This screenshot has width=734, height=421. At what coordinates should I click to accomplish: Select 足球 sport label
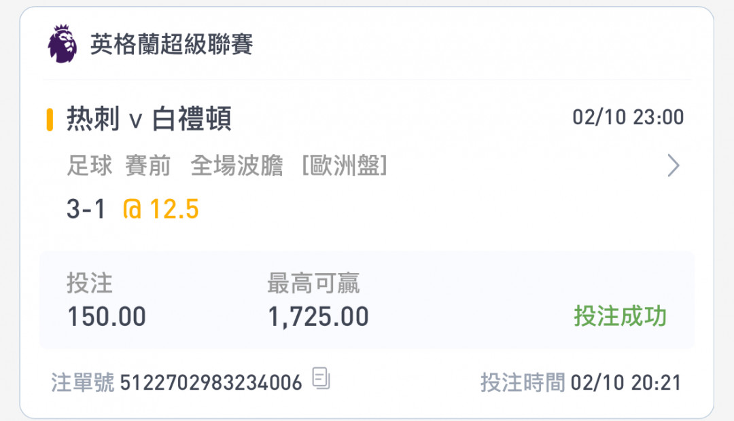point(90,166)
